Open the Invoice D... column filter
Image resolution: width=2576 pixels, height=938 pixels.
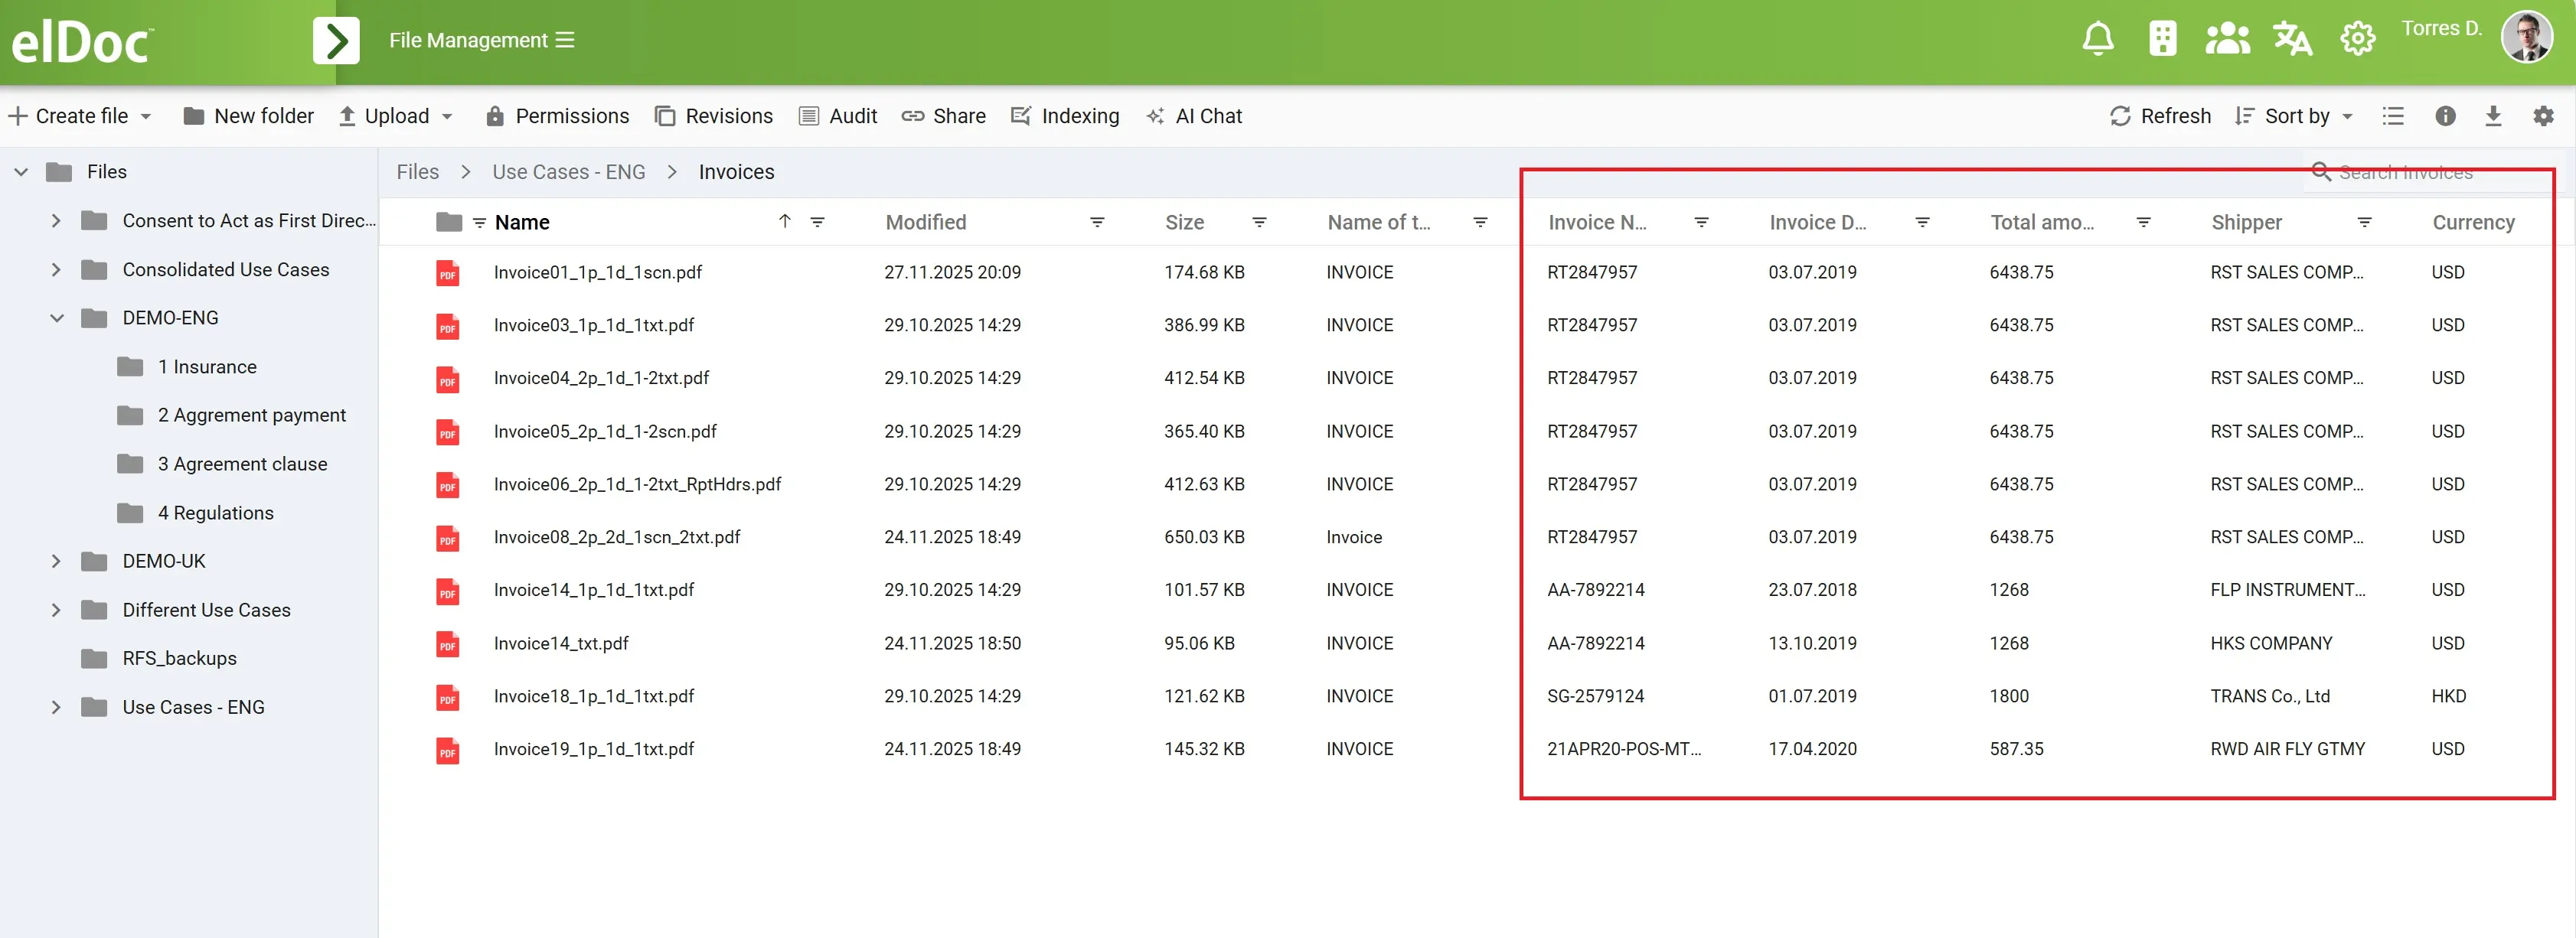coord(1922,222)
